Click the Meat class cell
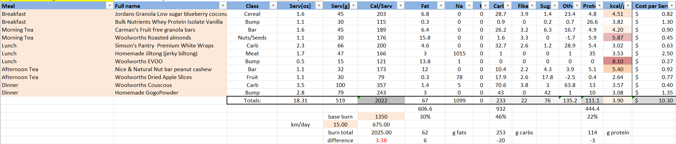The height and width of the screenshot is (144, 676). click(252, 53)
